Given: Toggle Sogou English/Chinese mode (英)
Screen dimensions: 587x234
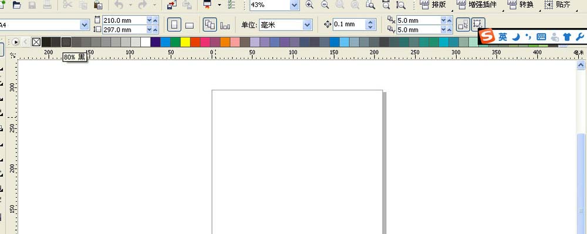Looking at the screenshot, I should 502,36.
